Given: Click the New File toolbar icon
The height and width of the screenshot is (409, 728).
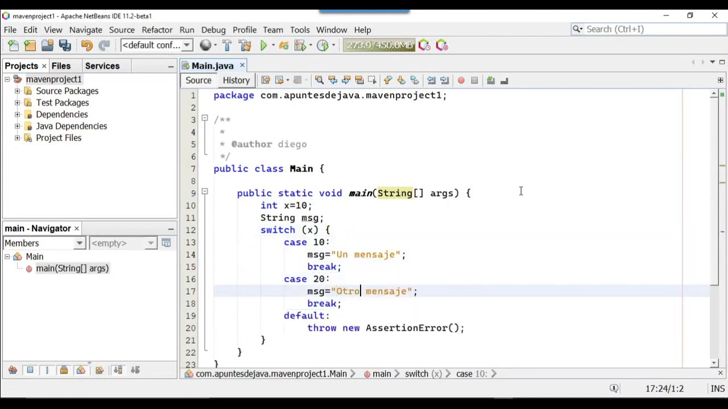Looking at the screenshot, I should pos(13,45).
